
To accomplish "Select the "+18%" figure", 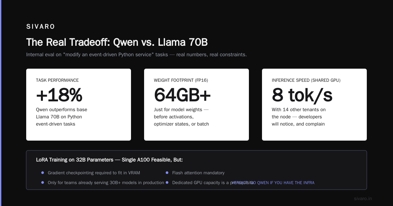I will [x=59, y=95].
